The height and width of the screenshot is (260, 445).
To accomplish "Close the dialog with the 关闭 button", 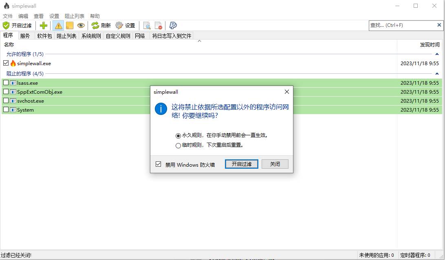I will click(275, 164).
